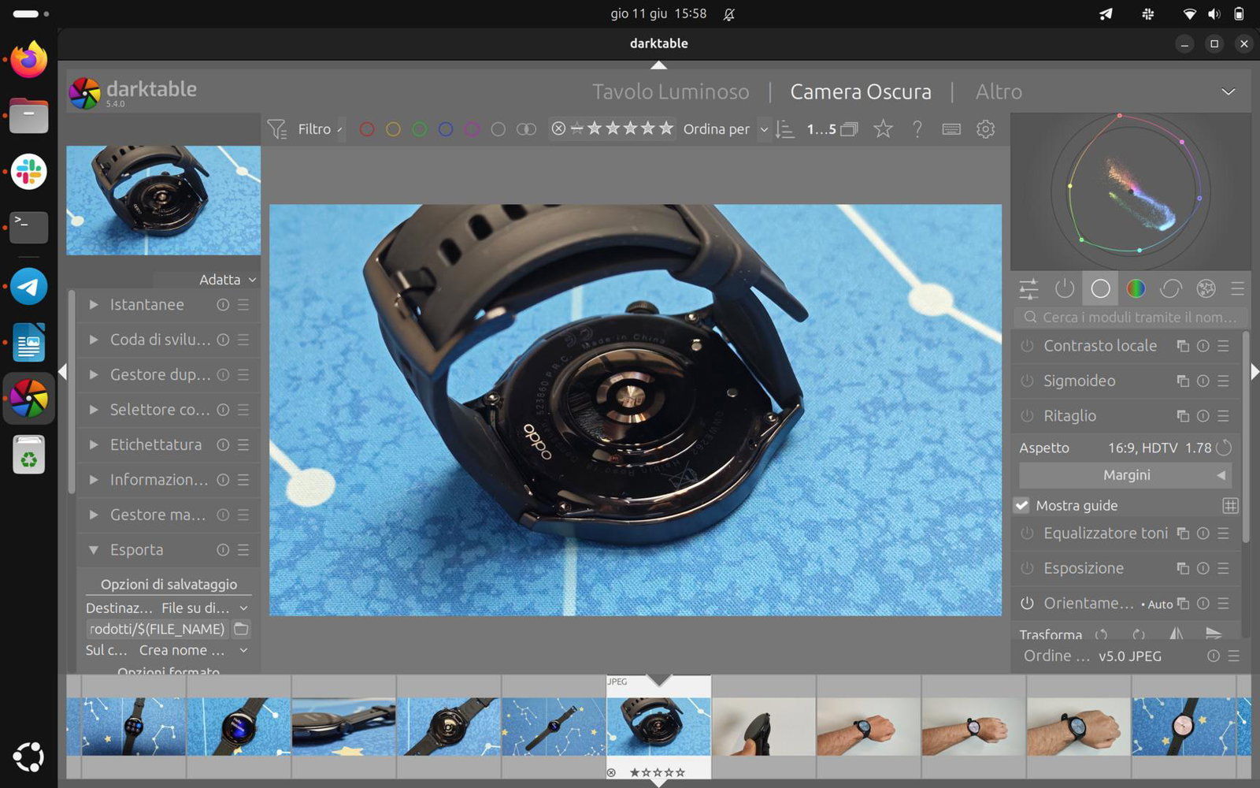Show active modules power icon tab

click(x=1065, y=289)
